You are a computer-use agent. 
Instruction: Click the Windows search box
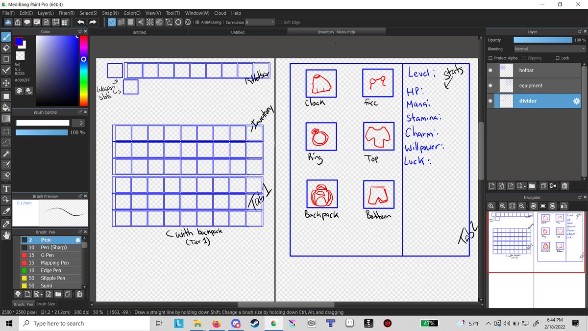point(83,323)
